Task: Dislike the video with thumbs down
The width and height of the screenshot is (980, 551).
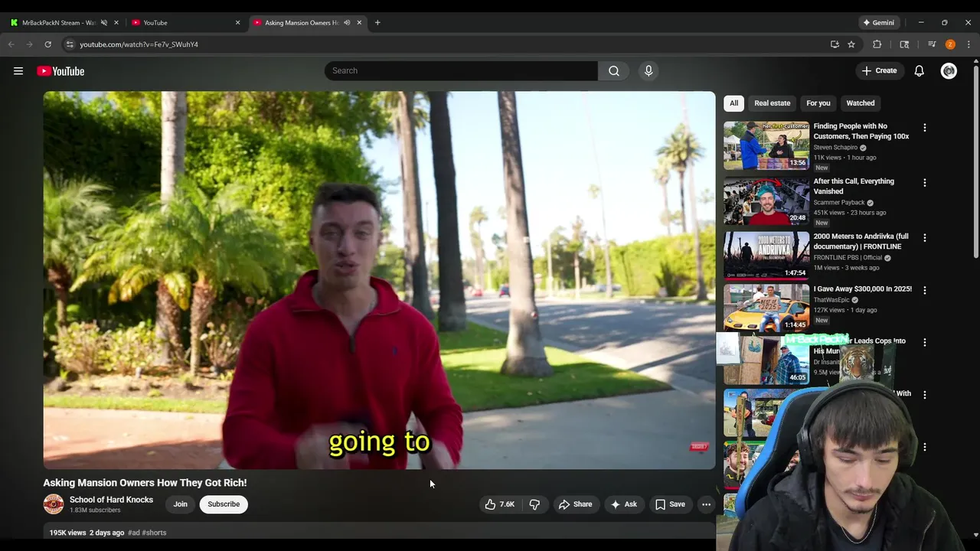Action: (534, 504)
